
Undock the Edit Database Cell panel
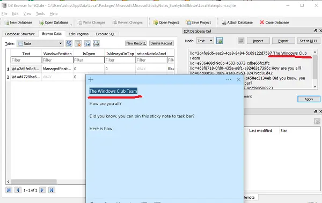[x=316, y=31]
